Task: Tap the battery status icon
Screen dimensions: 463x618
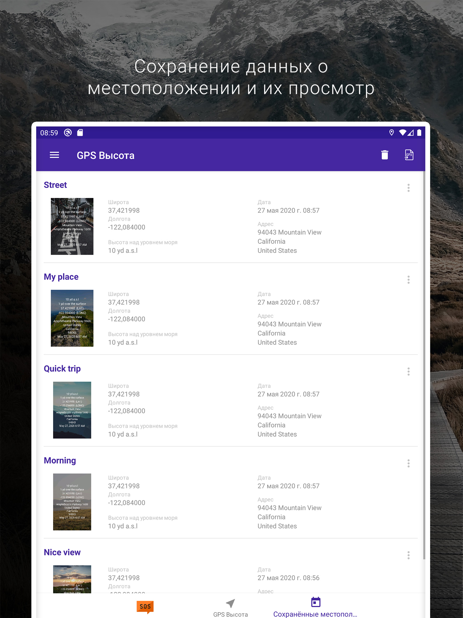Action: click(x=419, y=132)
